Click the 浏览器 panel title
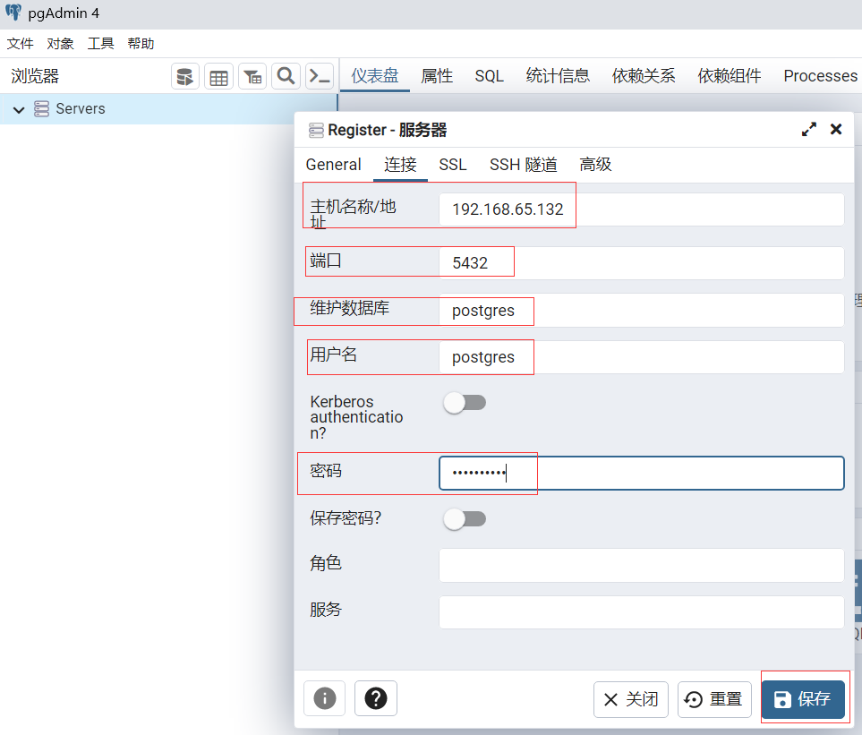Image resolution: width=862 pixels, height=735 pixels. [x=35, y=76]
